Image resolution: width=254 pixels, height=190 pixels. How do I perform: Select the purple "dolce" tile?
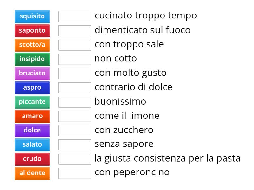[x=32, y=130]
